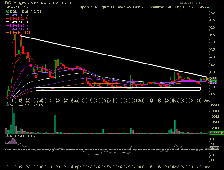
Task: Click the green up-arrow after the Chg percentage
Action: point(208,7)
